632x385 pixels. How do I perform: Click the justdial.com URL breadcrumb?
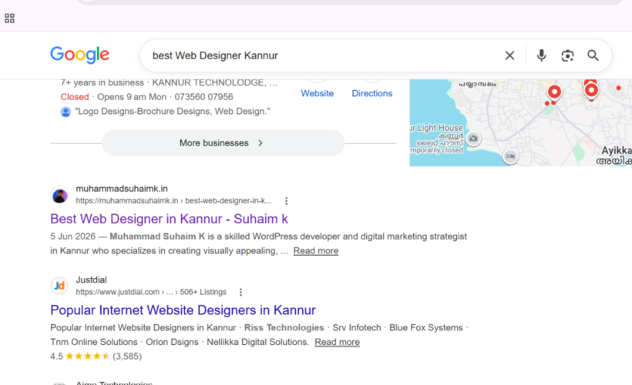(151, 292)
